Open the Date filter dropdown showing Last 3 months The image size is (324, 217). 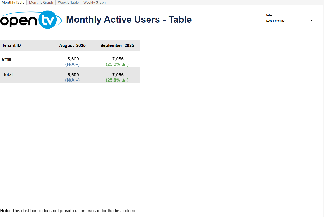tap(289, 21)
